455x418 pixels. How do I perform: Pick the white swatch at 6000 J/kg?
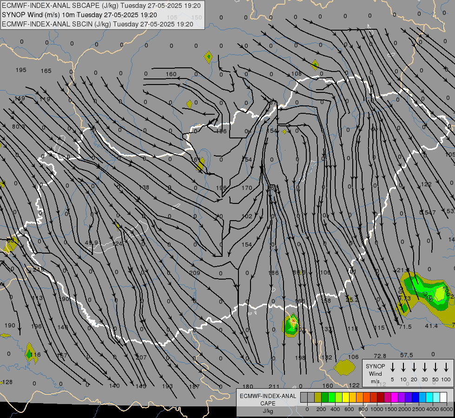pos(443,398)
